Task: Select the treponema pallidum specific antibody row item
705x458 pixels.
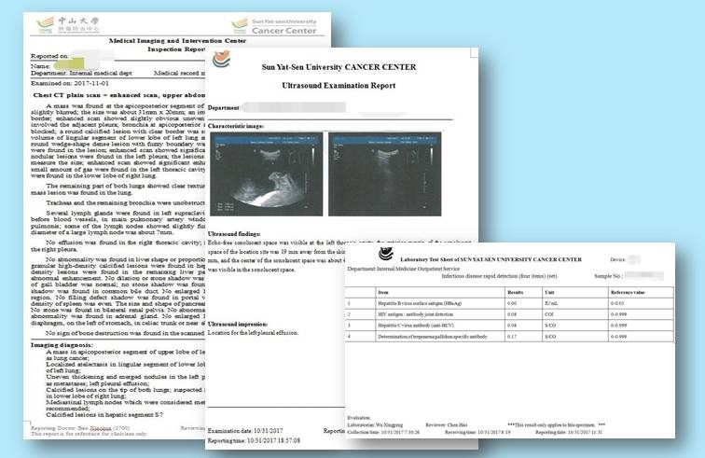Action: coord(433,337)
